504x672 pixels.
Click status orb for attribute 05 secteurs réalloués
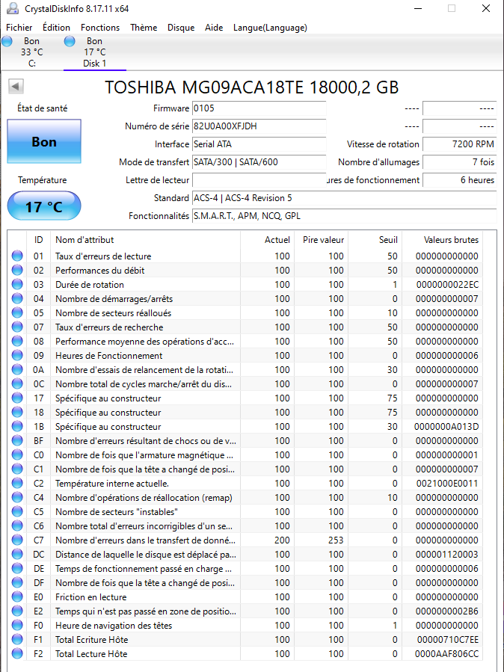click(17, 313)
